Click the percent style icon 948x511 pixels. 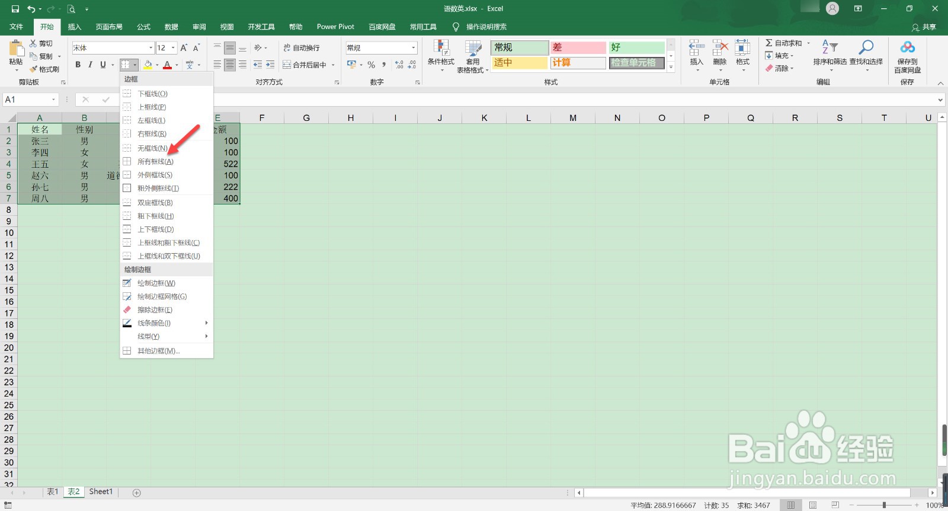coord(371,65)
